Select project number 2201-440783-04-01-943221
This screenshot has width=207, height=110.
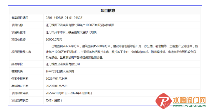pos(65,18)
